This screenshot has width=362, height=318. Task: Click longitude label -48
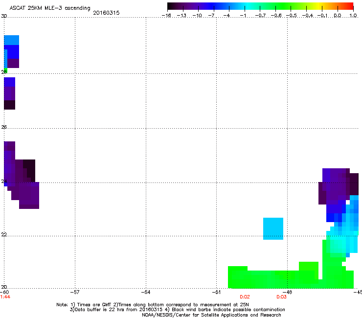287,292
